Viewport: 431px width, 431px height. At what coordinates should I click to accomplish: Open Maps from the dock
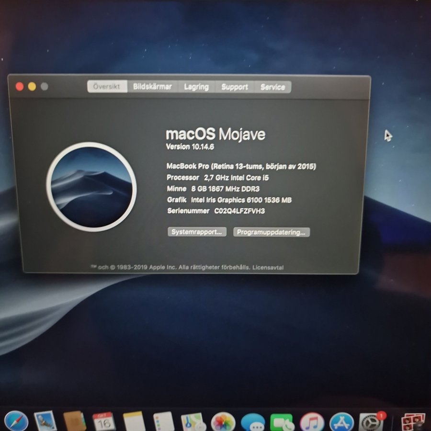tap(193, 422)
